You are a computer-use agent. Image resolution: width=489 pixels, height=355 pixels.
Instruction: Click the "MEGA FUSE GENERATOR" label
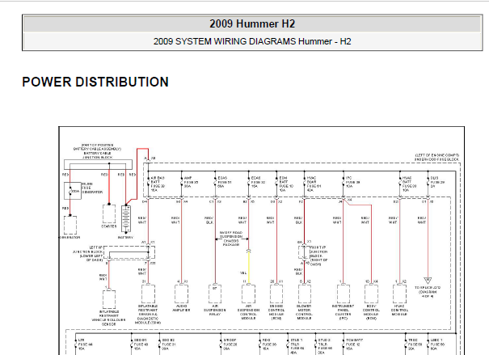click(x=92, y=188)
